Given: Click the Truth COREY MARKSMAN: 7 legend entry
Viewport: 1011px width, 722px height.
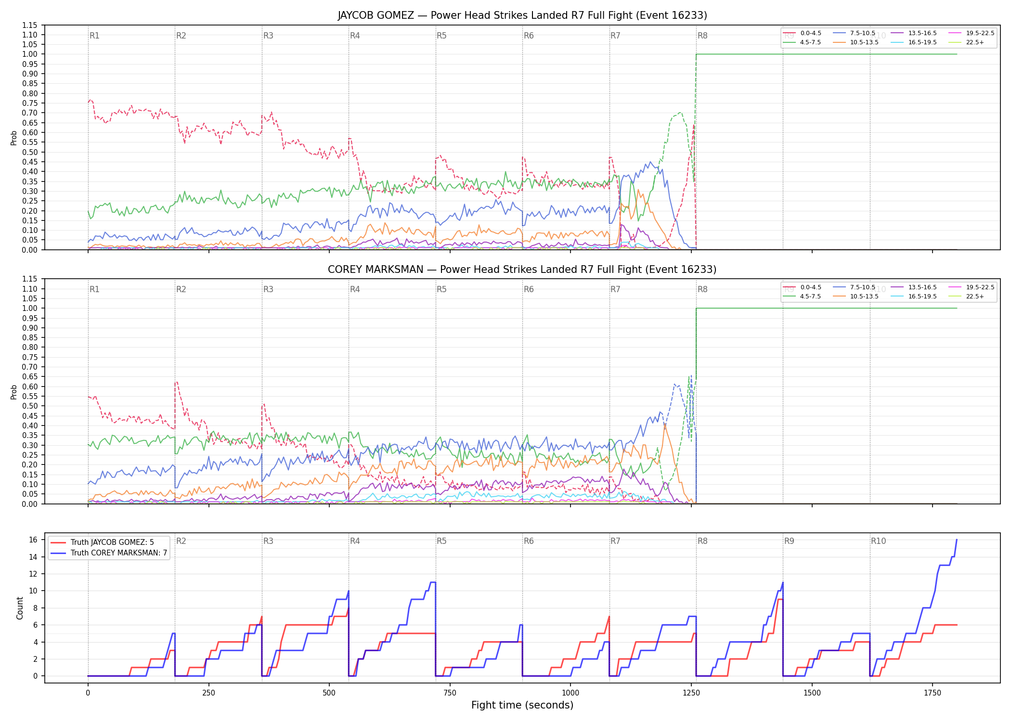Looking at the screenshot, I should click(x=109, y=553).
